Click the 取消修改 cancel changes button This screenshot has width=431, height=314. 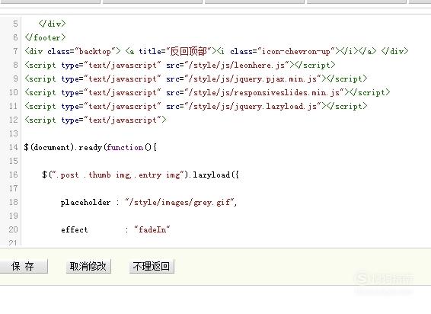[x=88, y=266]
